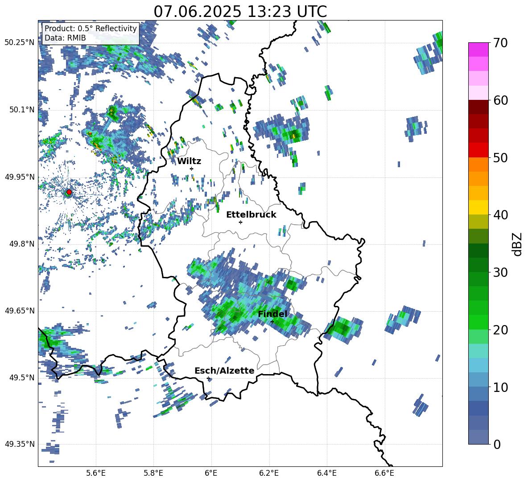Click the Findel station cross marker
The width and height of the screenshot is (528, 482).
click(272, 321)
